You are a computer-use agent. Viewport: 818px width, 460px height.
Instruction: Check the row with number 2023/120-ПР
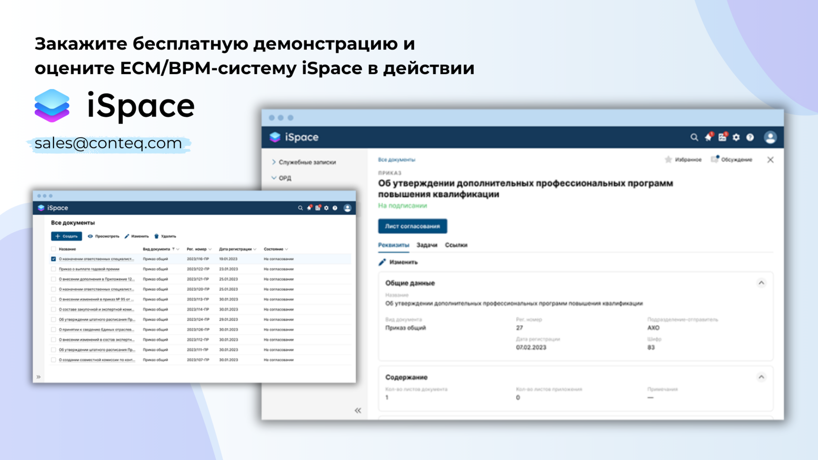point(54,289)
